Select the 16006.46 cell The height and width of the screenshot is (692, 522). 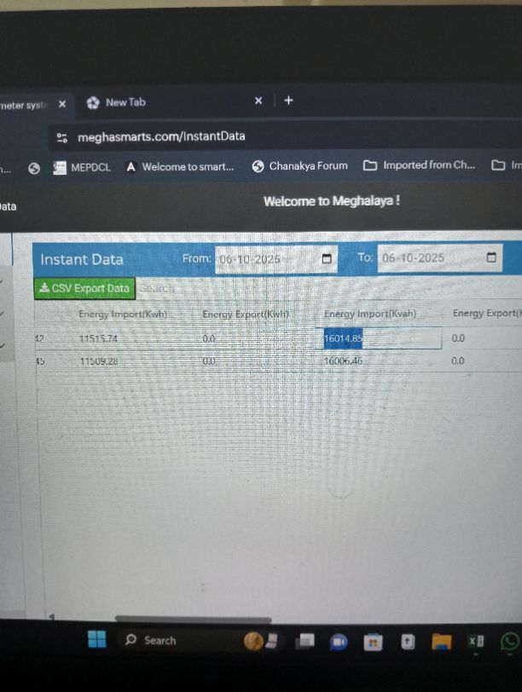click(x=343, y=361)
